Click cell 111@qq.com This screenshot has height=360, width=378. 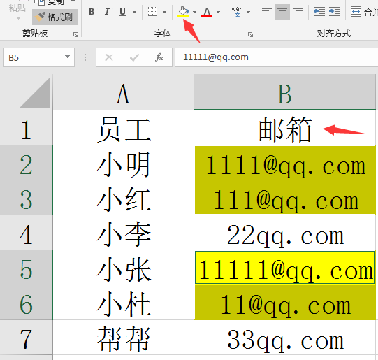284,198
